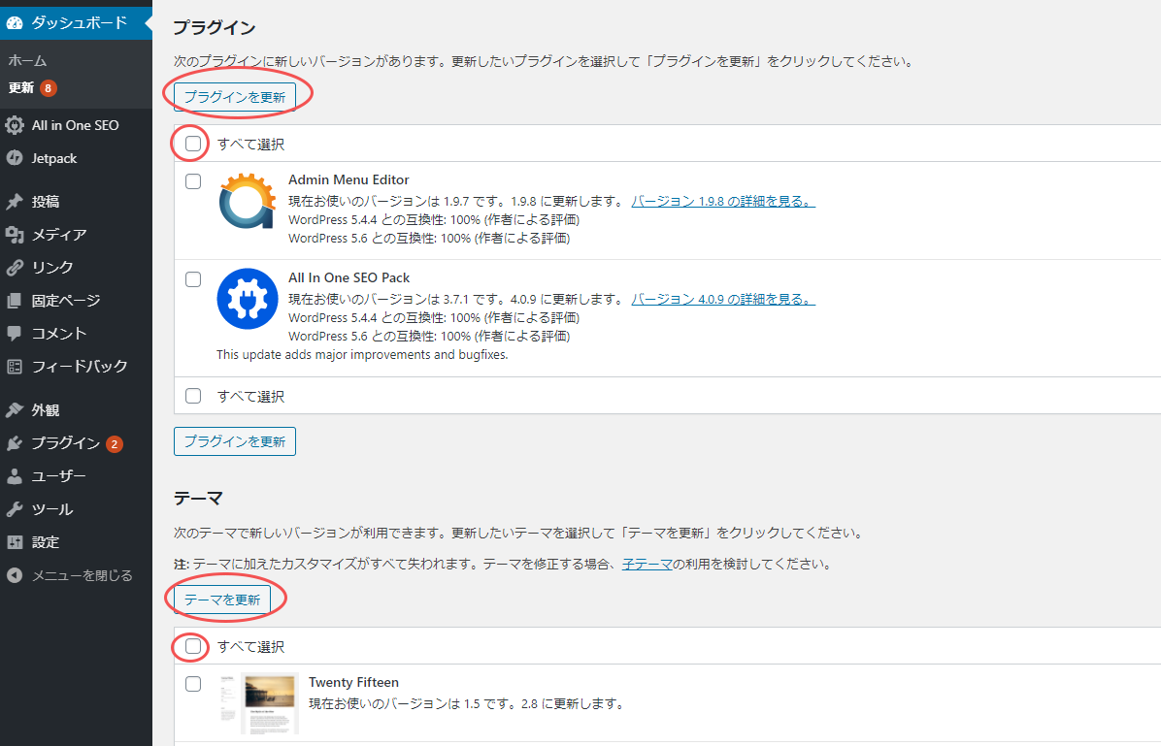Click the orange 8 update count badge
Viewport: 1161px width, 746px height.
pos(49,88)
